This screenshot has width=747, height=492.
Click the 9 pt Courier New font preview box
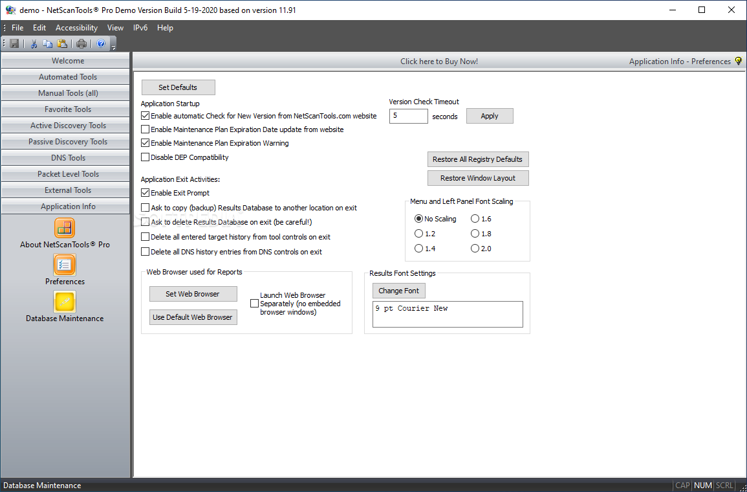(x=448, y=314)
